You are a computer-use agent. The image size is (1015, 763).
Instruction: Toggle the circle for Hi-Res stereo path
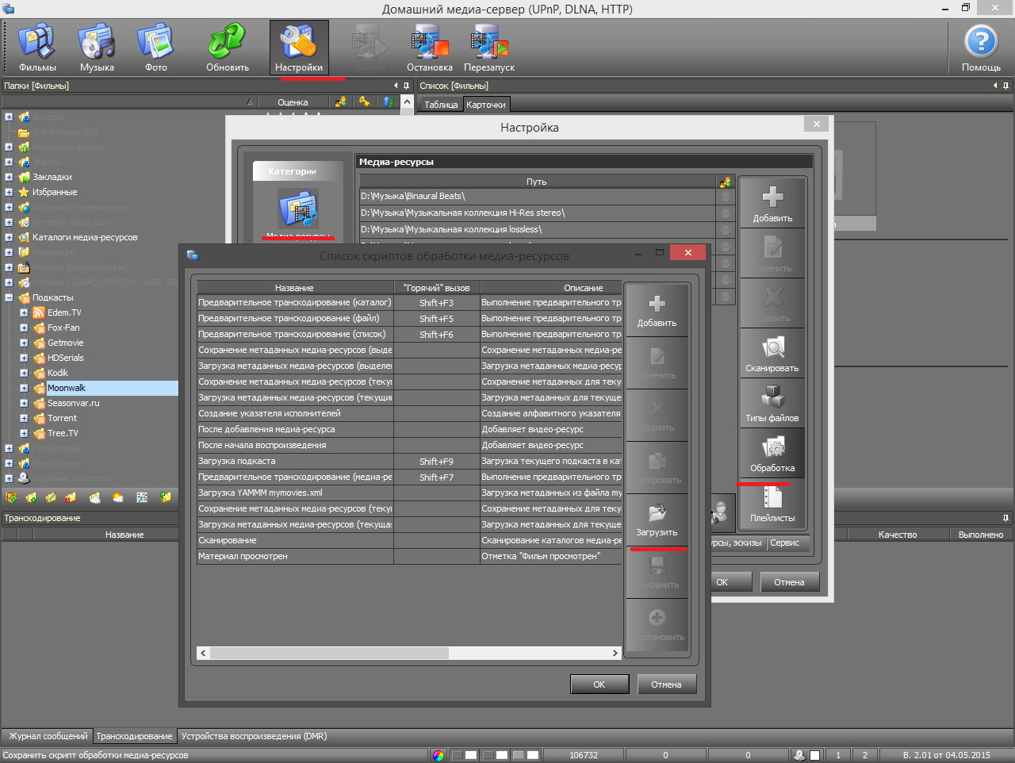(726, 213)
